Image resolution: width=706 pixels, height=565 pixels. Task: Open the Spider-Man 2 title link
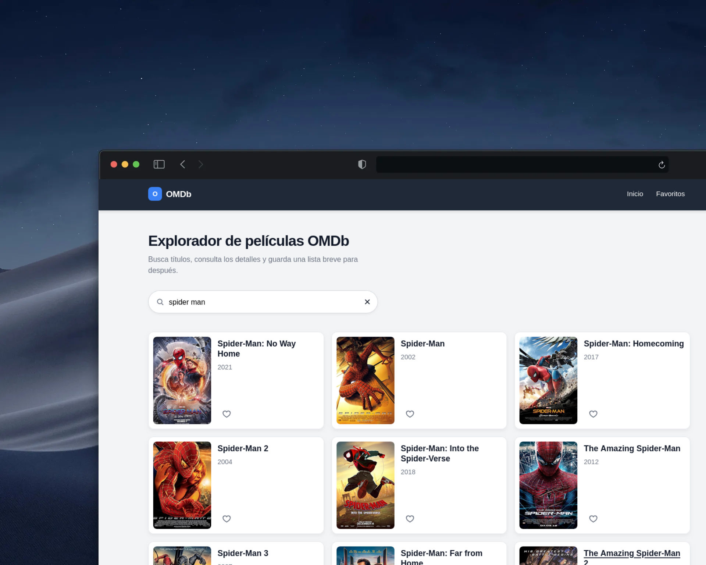243,448
